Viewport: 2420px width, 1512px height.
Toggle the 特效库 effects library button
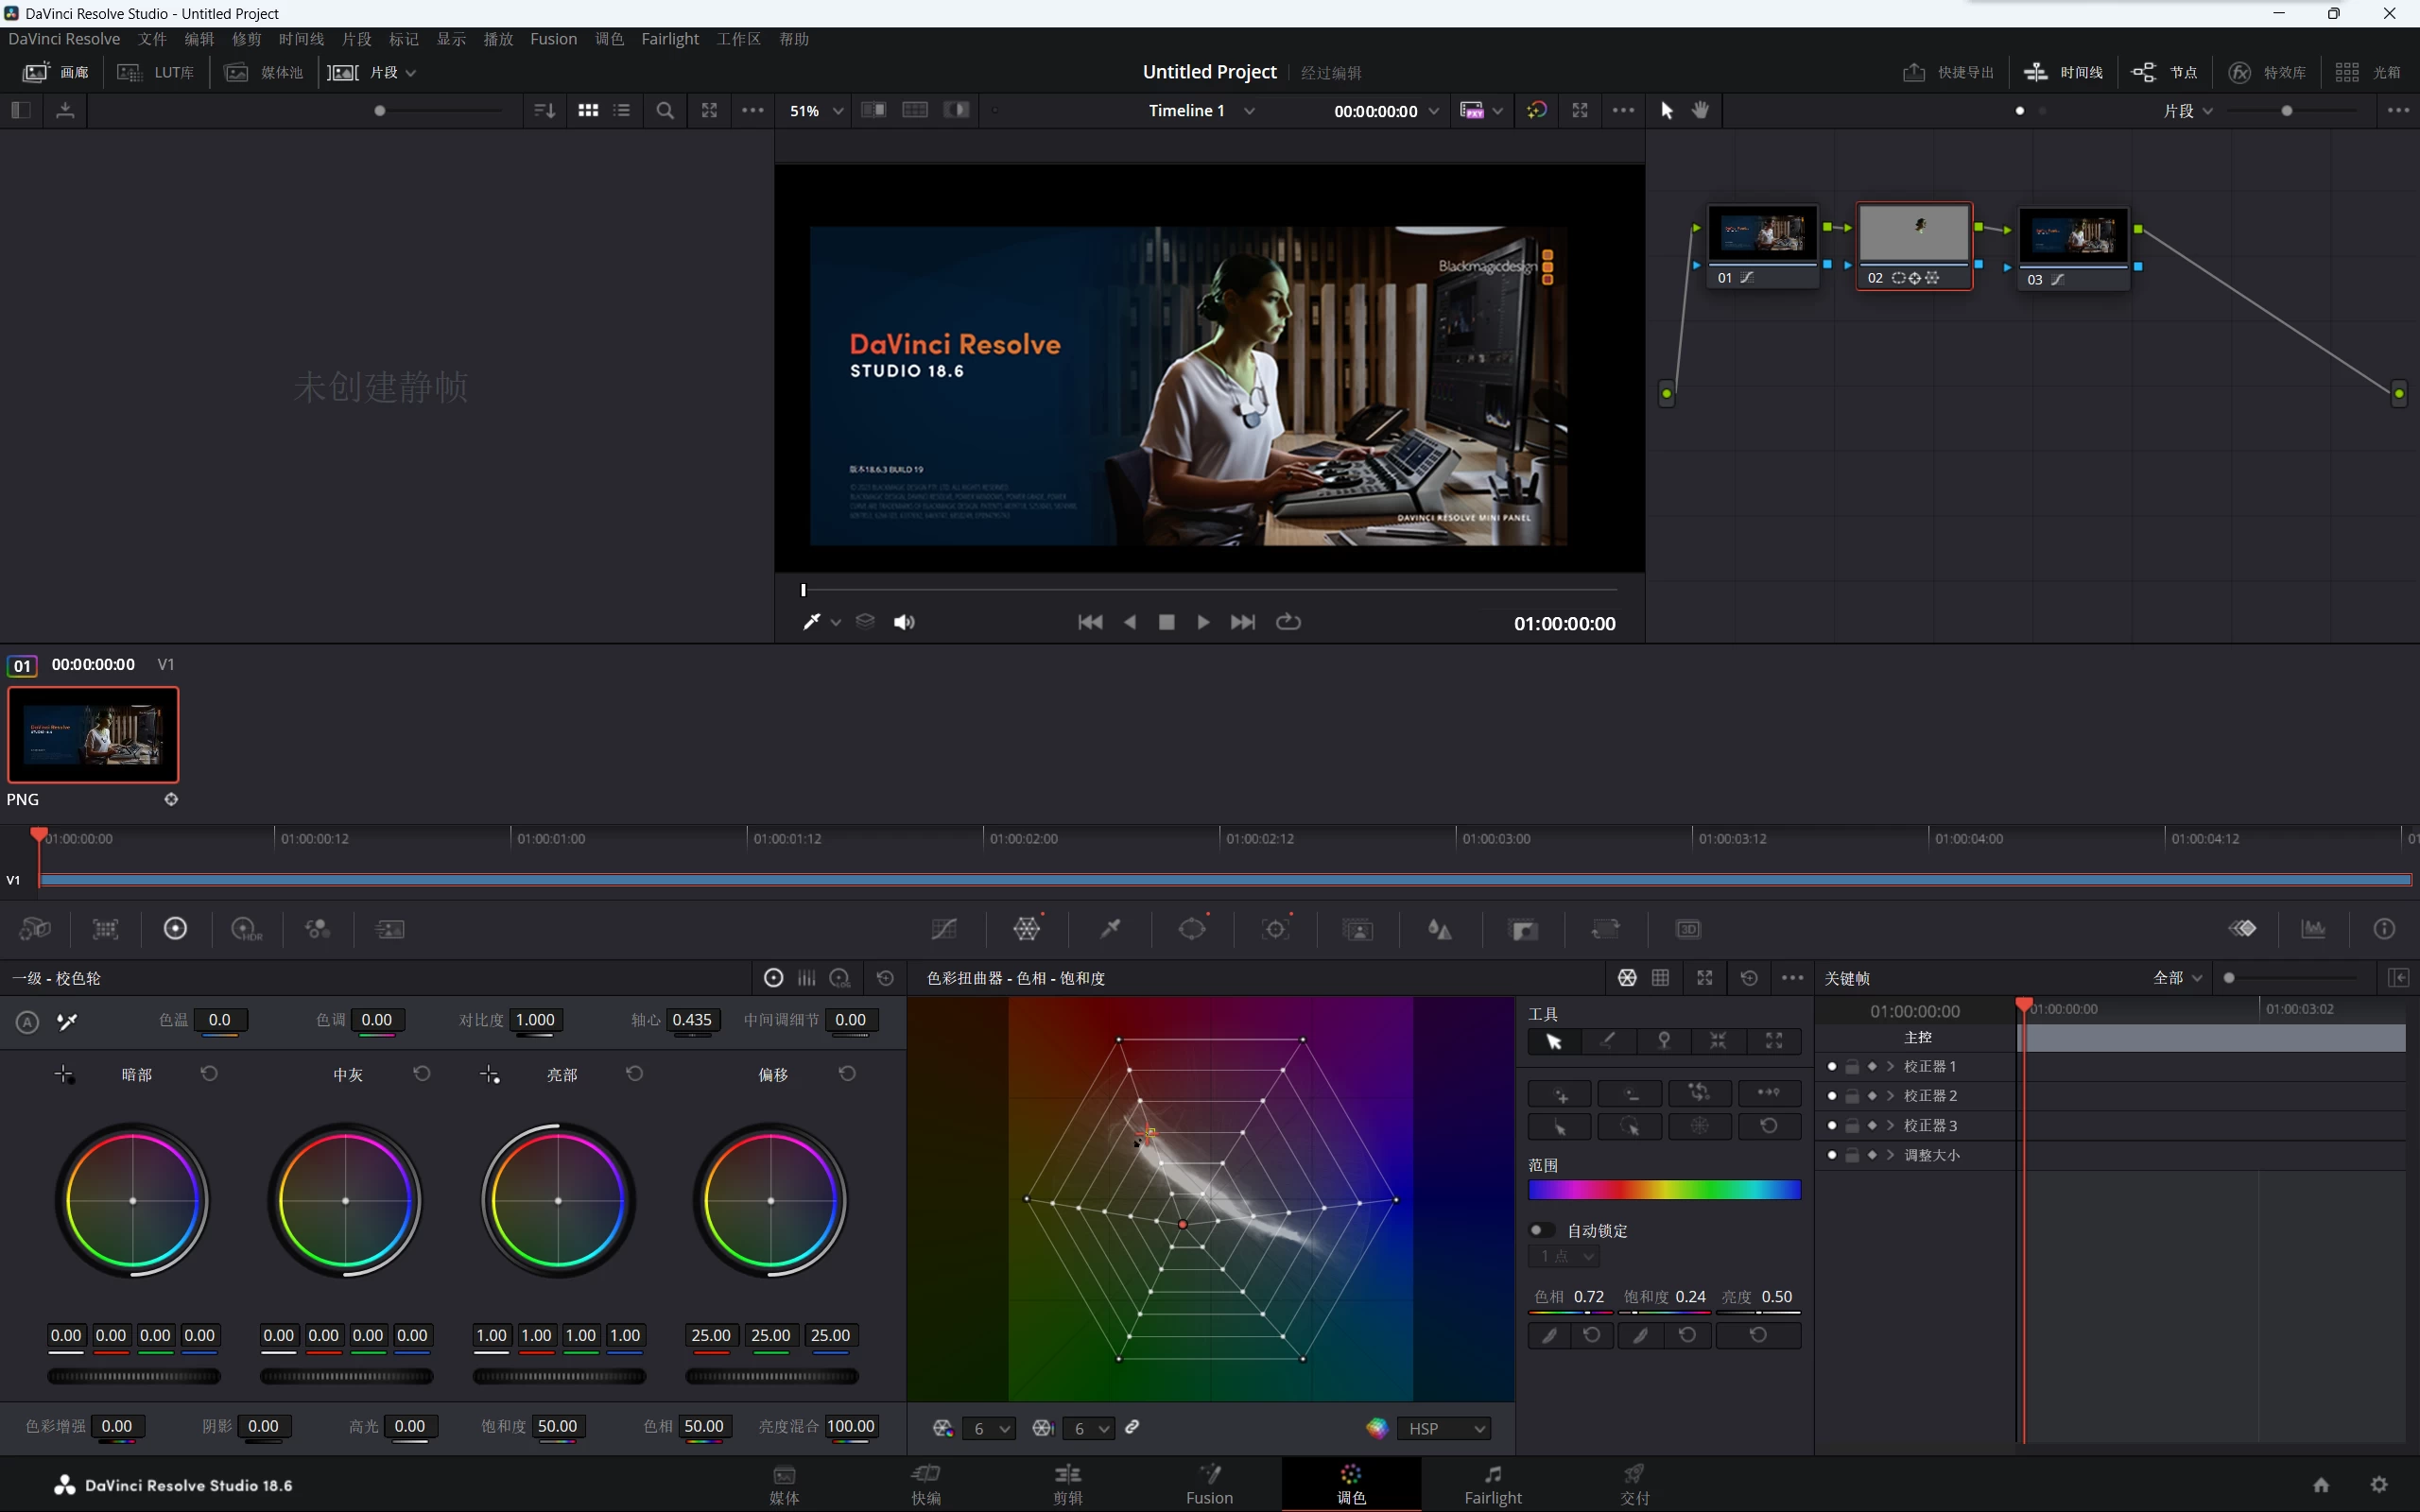click(x=2268, y=72)
